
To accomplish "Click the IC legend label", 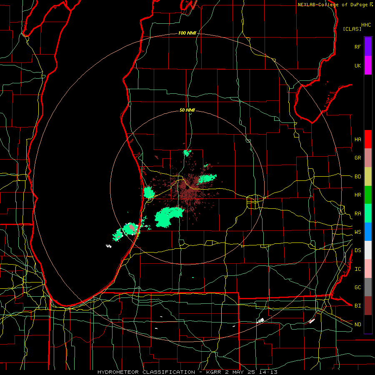I will coord(357,269).
